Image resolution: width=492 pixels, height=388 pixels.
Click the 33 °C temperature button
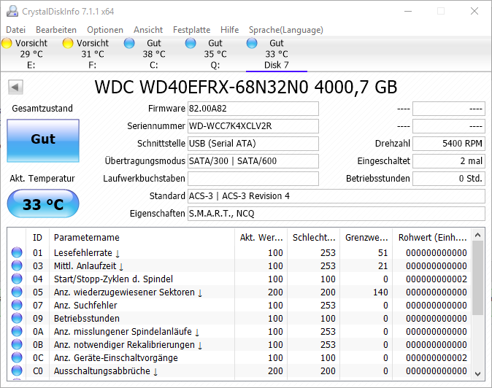(x=43, y=203)
